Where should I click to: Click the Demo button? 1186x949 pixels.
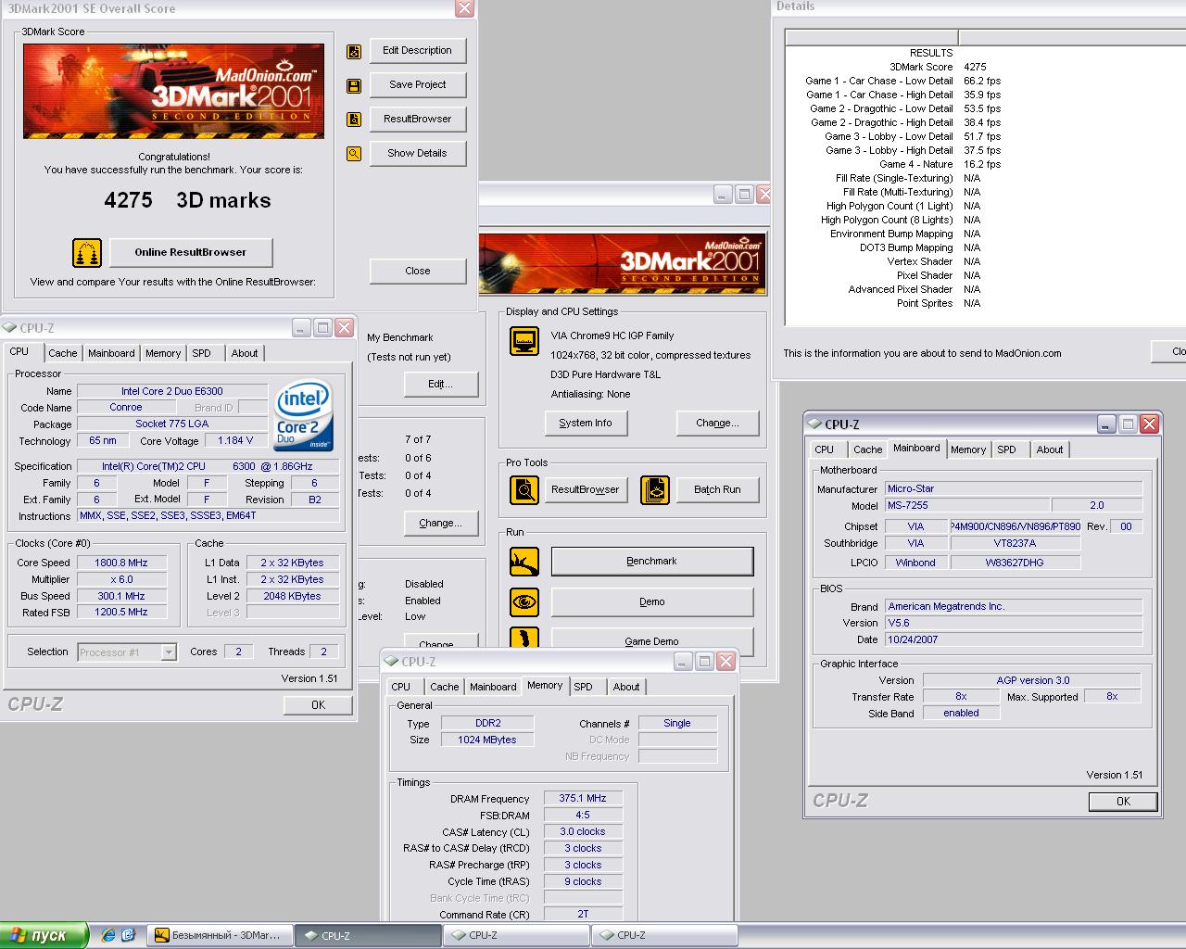[652, 601]
